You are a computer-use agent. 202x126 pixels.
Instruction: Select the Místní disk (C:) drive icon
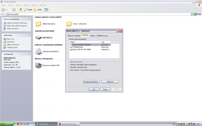click(x=38, y=37)
